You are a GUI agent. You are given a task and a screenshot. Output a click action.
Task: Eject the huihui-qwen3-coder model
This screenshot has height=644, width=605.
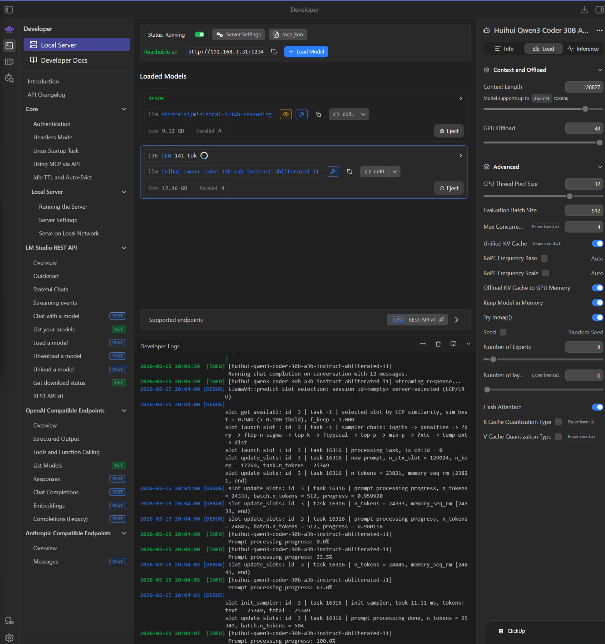[449, 188]
